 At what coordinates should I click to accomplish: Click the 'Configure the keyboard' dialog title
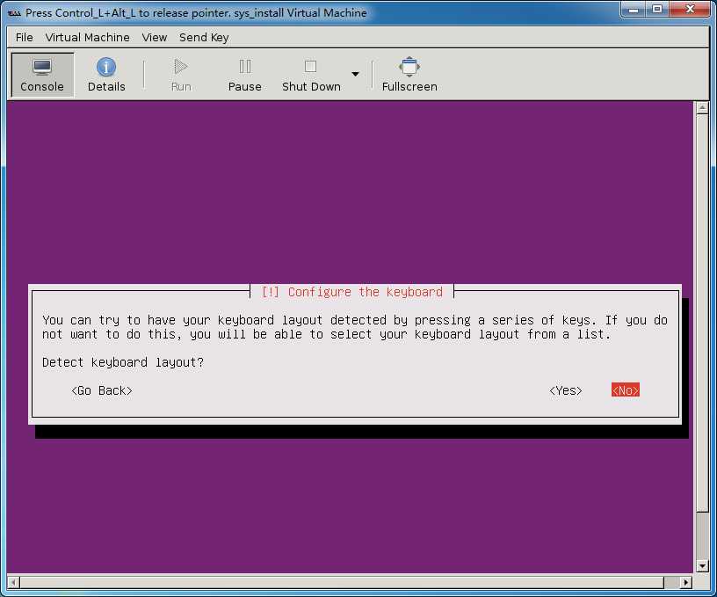[351, 292]
